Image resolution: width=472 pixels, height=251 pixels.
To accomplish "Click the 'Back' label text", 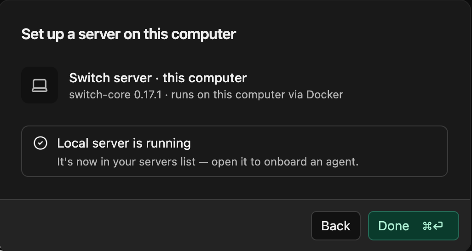I will pyautogui.click(x=336, y=226).
